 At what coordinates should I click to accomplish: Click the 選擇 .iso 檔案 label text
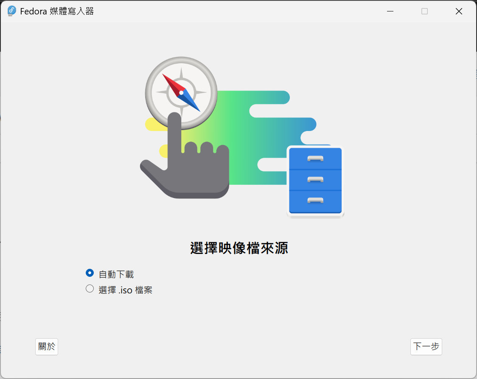tap(125, 290)
